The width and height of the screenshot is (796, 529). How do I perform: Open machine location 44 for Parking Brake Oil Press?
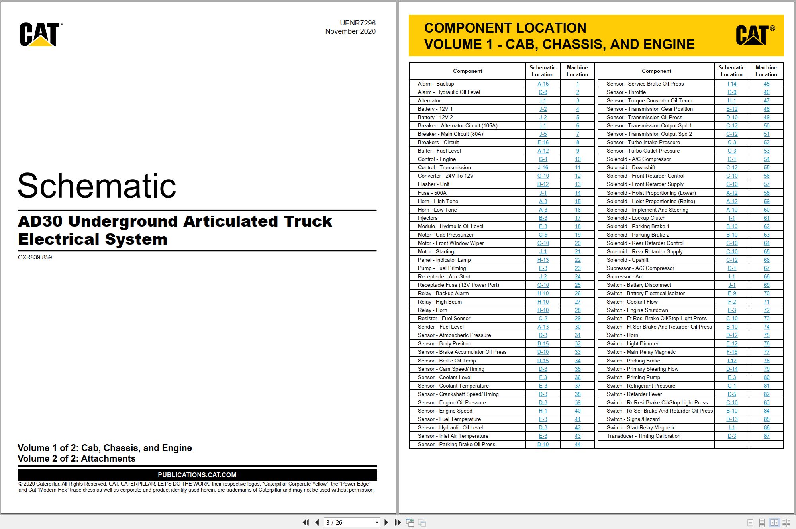[578, 444]
